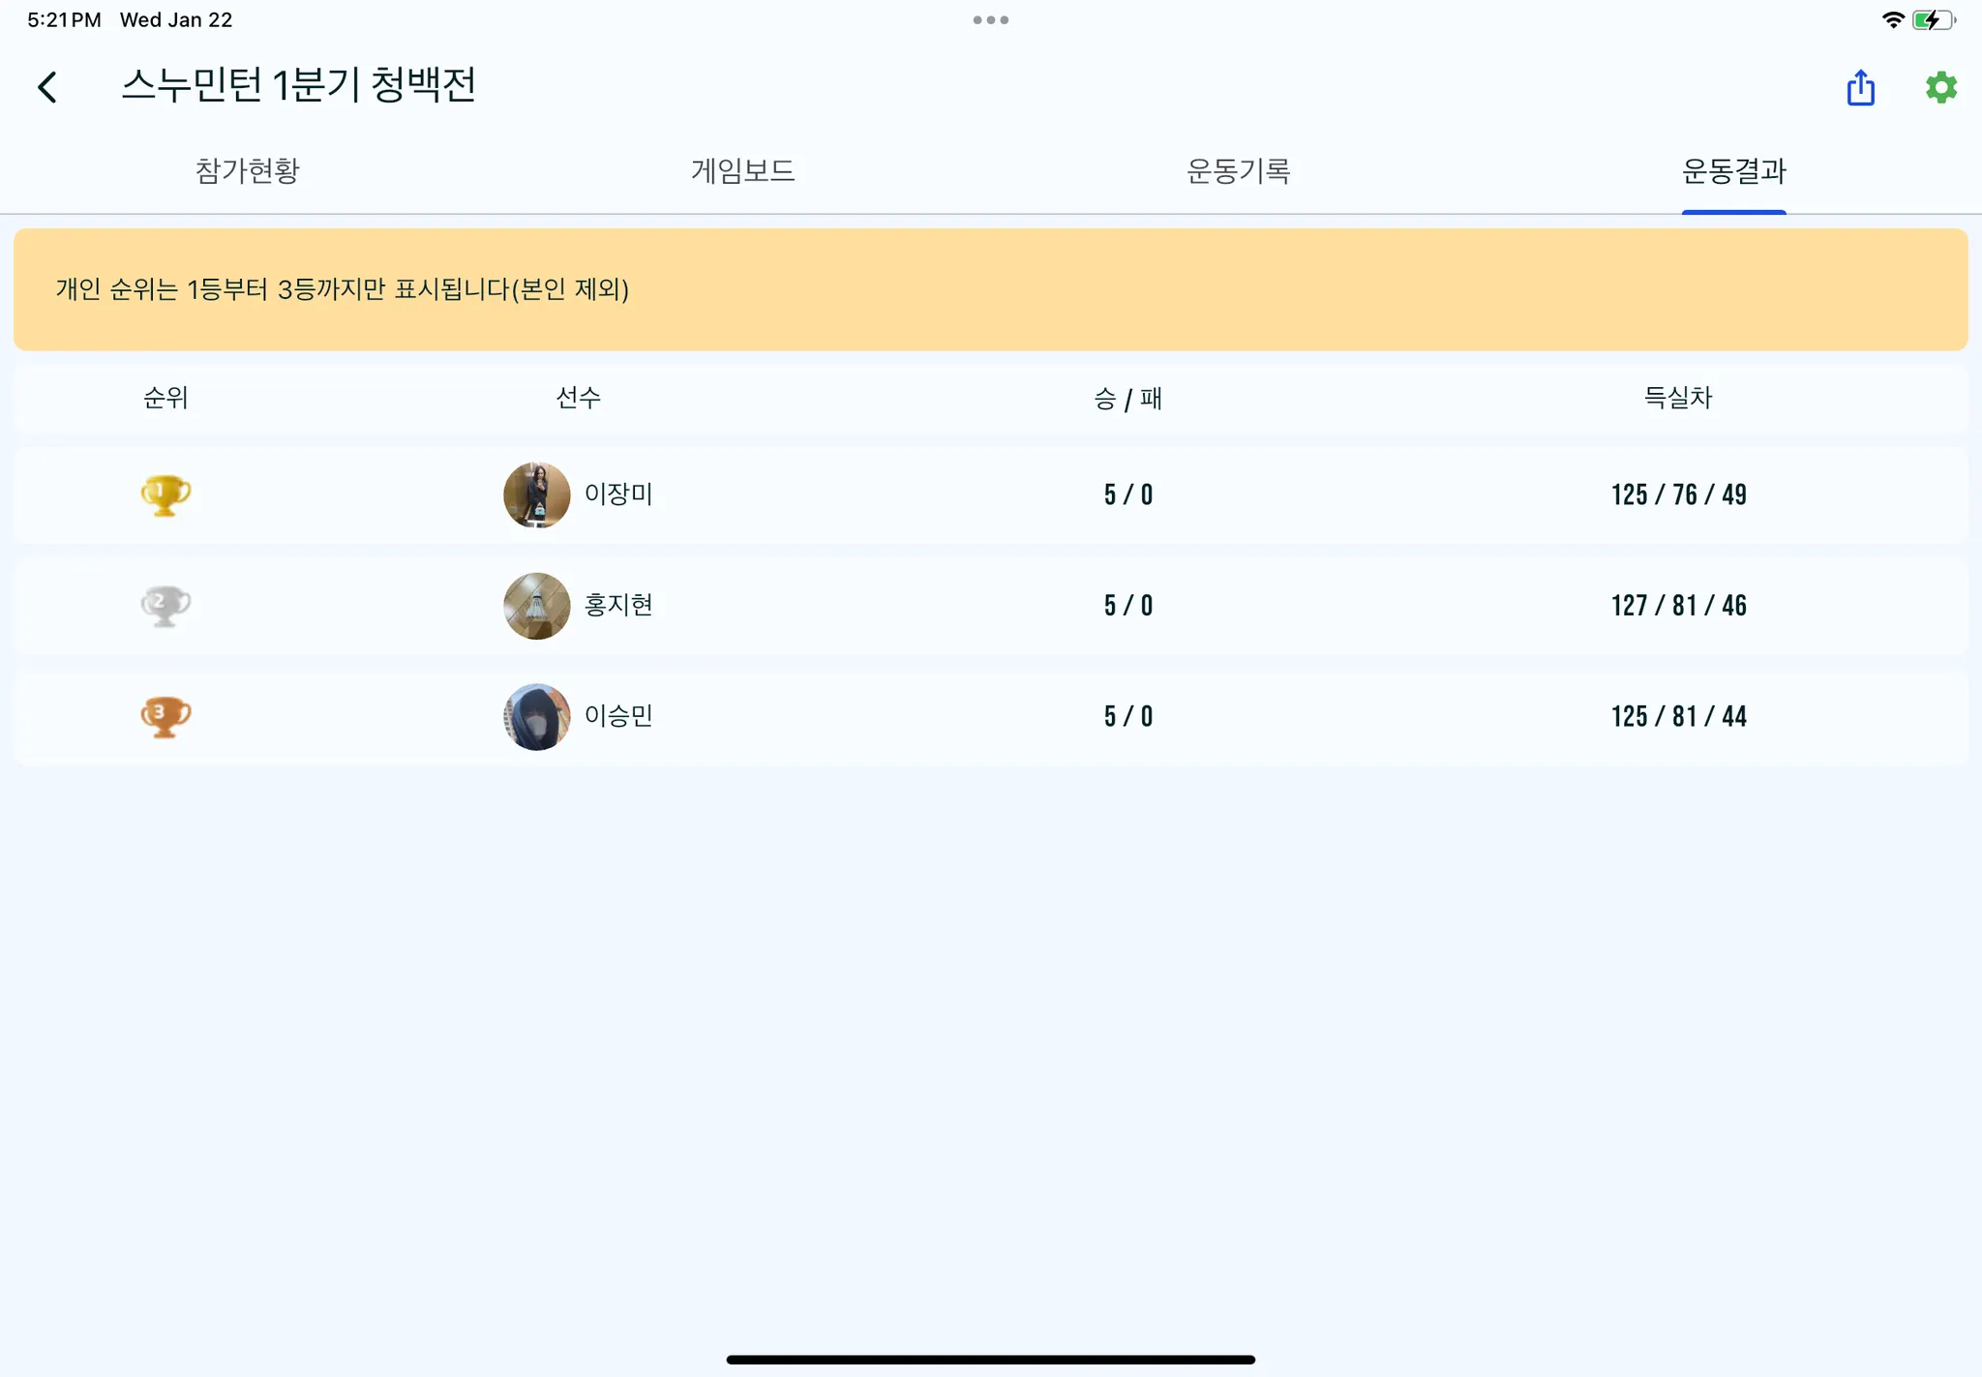The image size is (1982, 1377).
Task: Open 홍지현's profile photo
Action: [536, 606]
